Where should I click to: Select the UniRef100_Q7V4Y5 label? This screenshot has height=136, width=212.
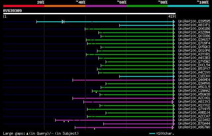[x=194, y=109]
